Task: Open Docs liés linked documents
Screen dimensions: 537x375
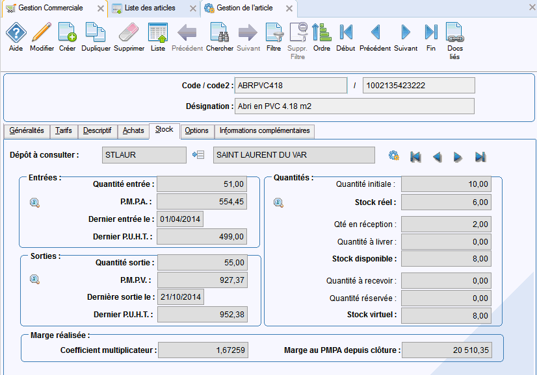Action: point(455,32)
